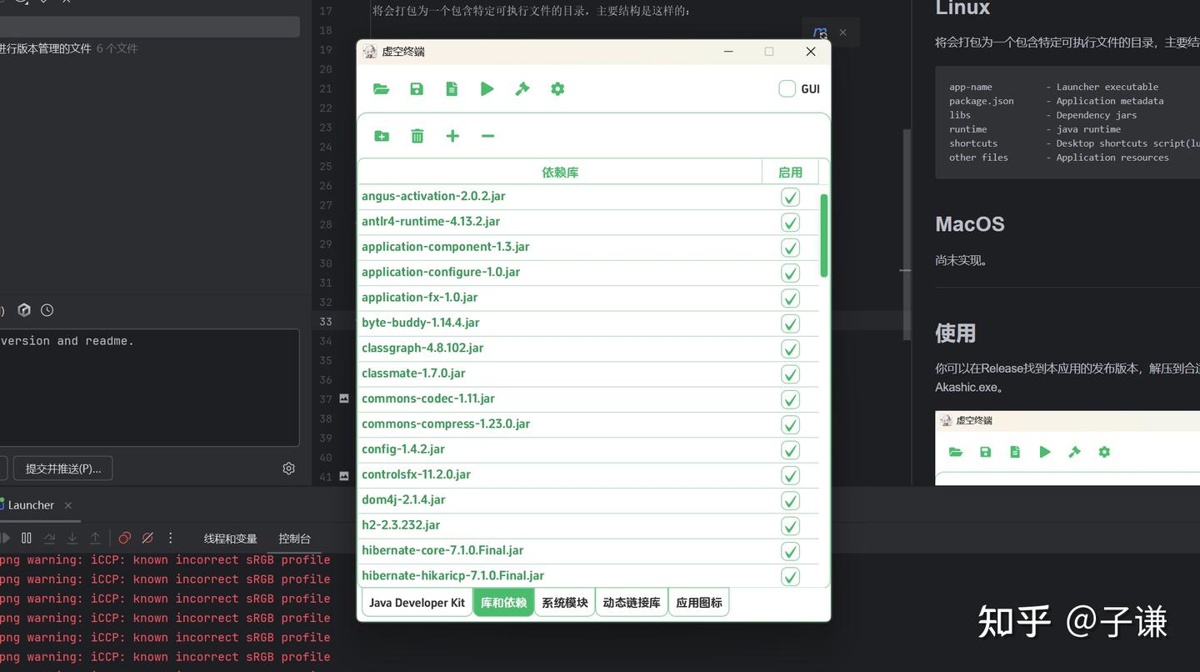This screenshot has width=1200, height=672.
Task: Uncheck angus-activation-2.0.2.jar enabled box
Action: click(790, 197)
